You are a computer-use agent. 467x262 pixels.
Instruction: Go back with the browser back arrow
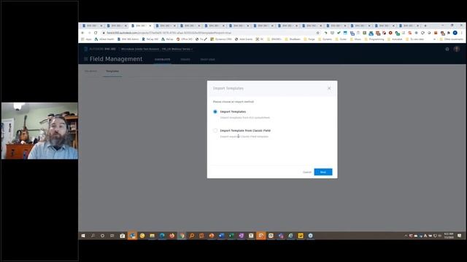point(82,33)
